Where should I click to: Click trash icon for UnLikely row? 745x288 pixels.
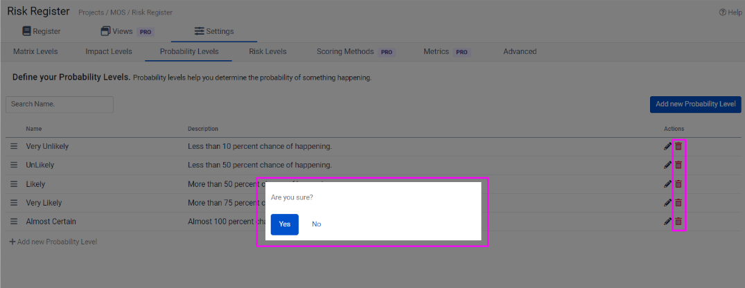click(678, 165)
